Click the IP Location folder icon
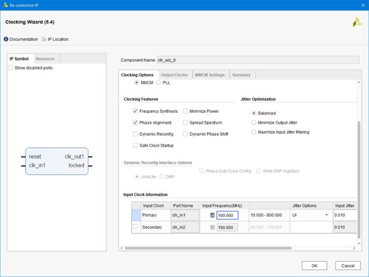 click(x=44, y=39)
